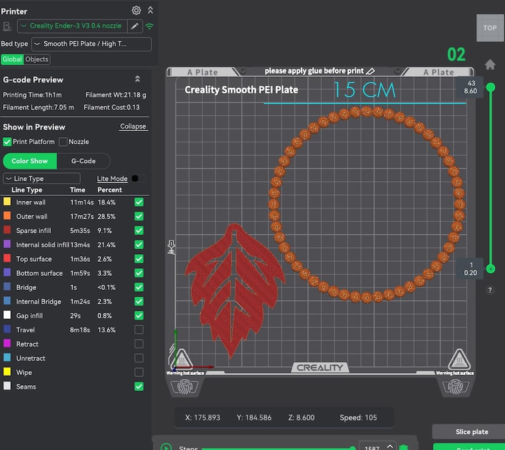Click the Percent column header
The width and height of the screenshot is (505, 450).
109,190
